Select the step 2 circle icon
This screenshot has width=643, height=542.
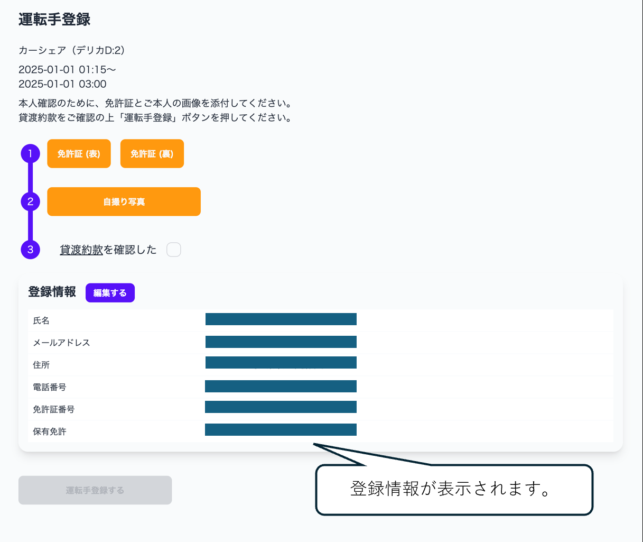[x=30, y=201]
